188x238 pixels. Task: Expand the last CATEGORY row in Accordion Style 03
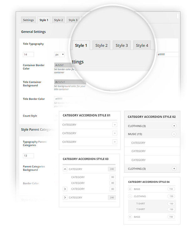coord(65,198)
